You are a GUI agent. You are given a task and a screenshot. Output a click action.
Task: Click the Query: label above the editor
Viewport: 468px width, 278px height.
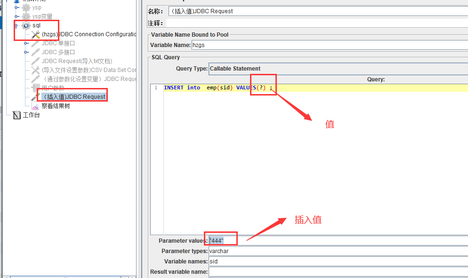[x=376, y=79]
